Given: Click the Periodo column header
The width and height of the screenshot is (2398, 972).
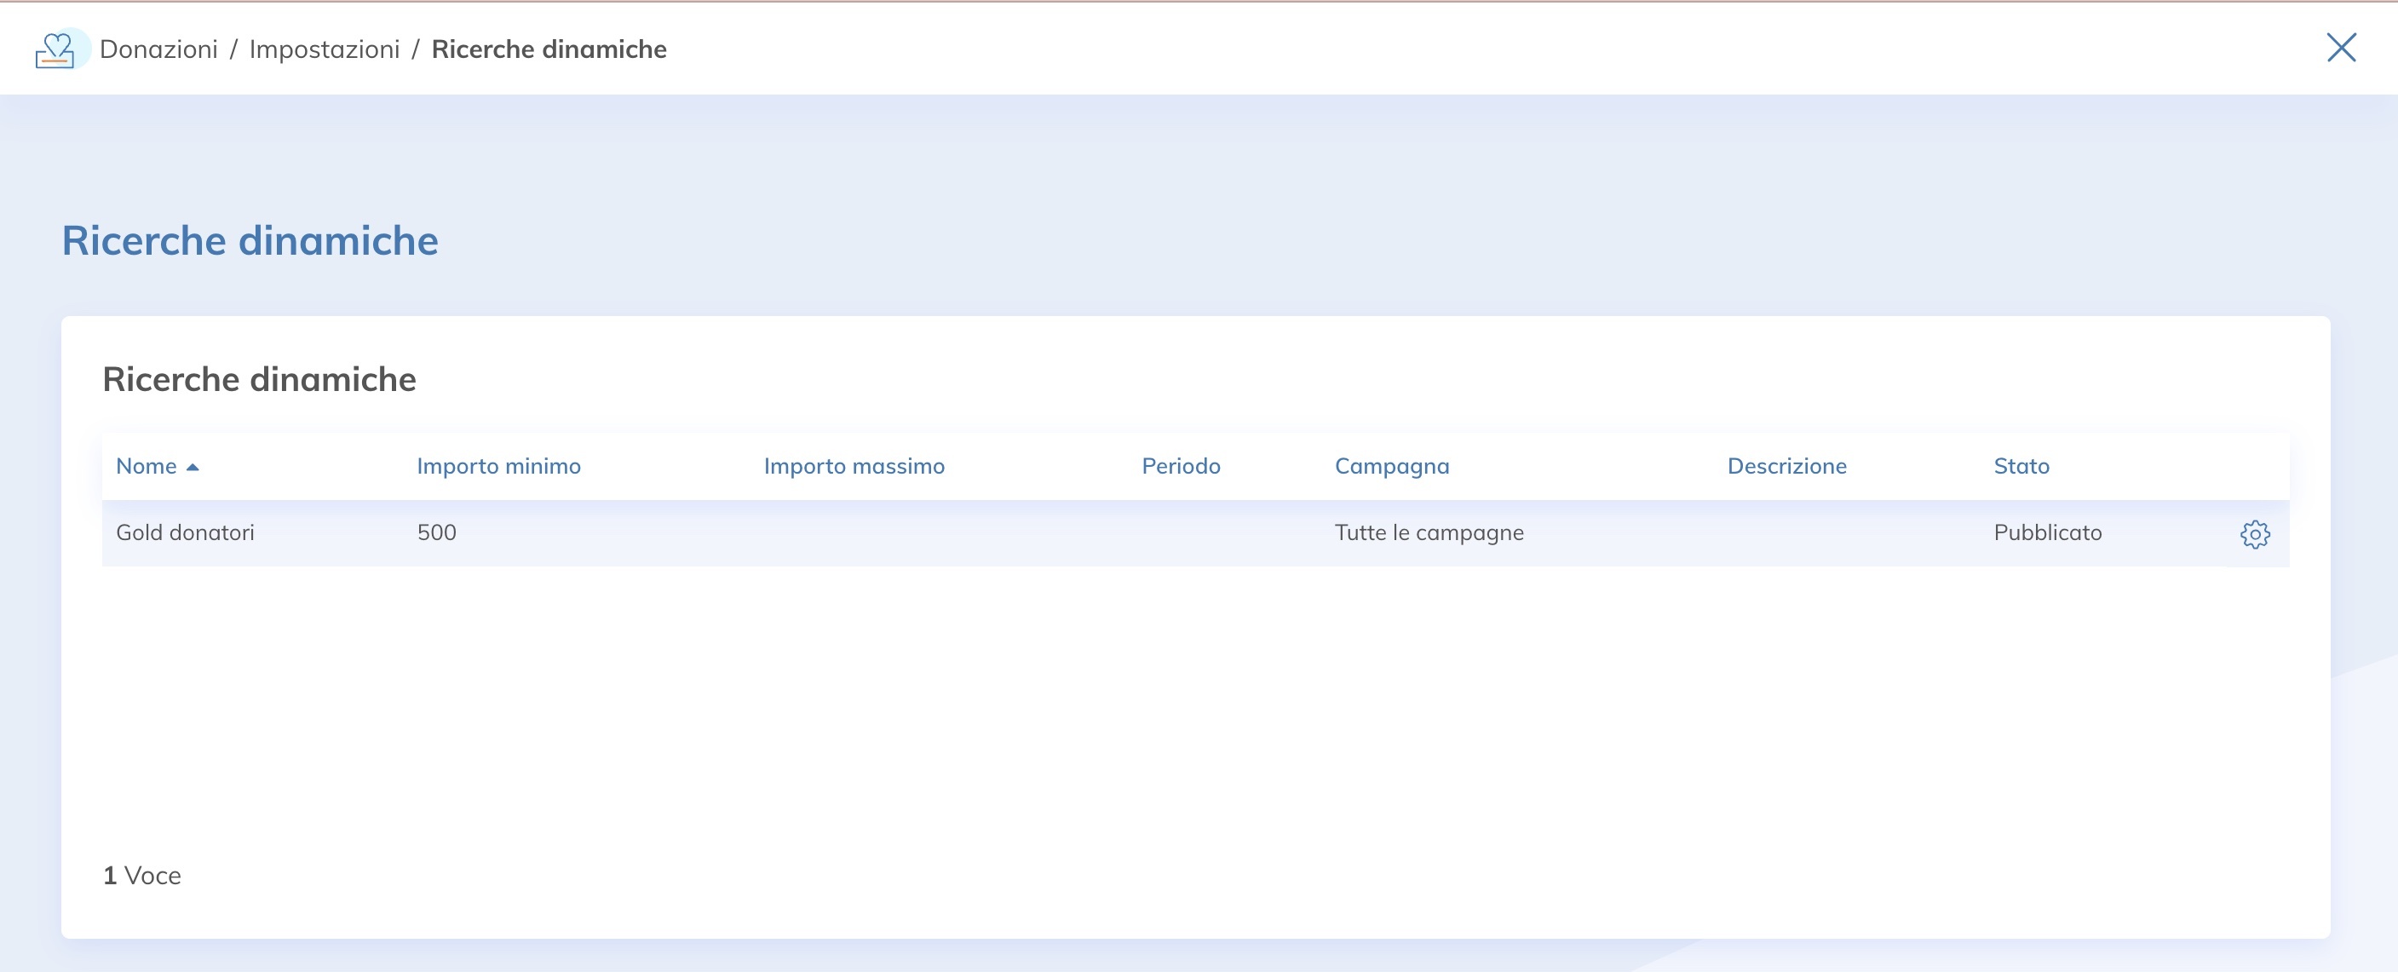Looking at the screenshot, I should [x=1181, y=467].
